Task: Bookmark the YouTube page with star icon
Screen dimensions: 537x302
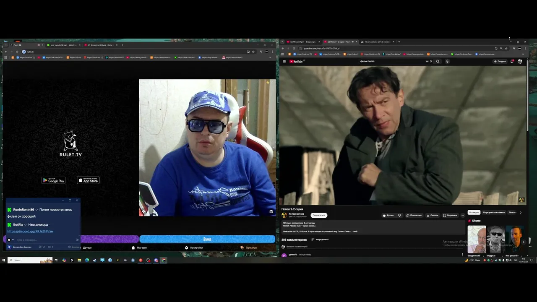Action: 507,48
